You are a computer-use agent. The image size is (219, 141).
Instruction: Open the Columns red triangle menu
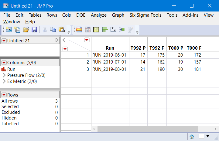[x=4, y=63]
